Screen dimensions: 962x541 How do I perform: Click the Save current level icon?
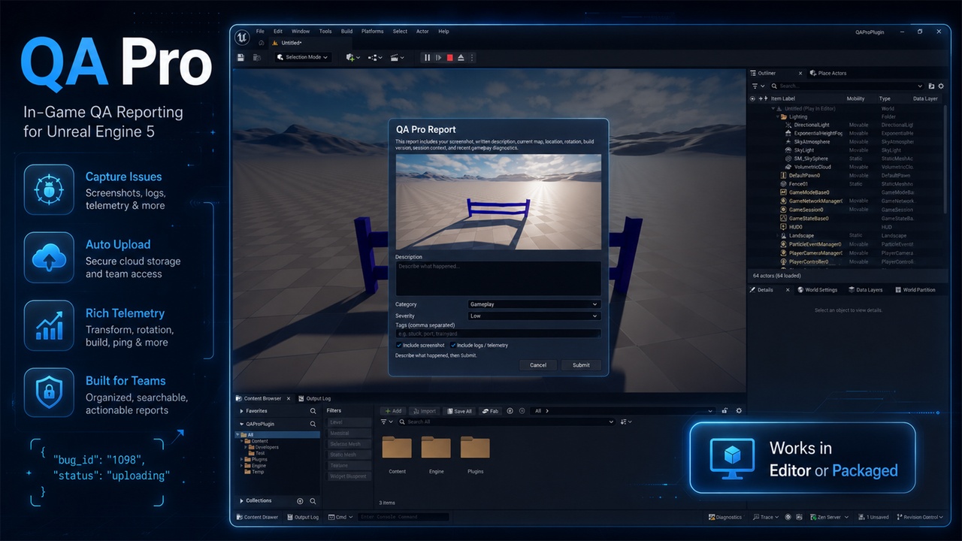(x=240, y=57)
